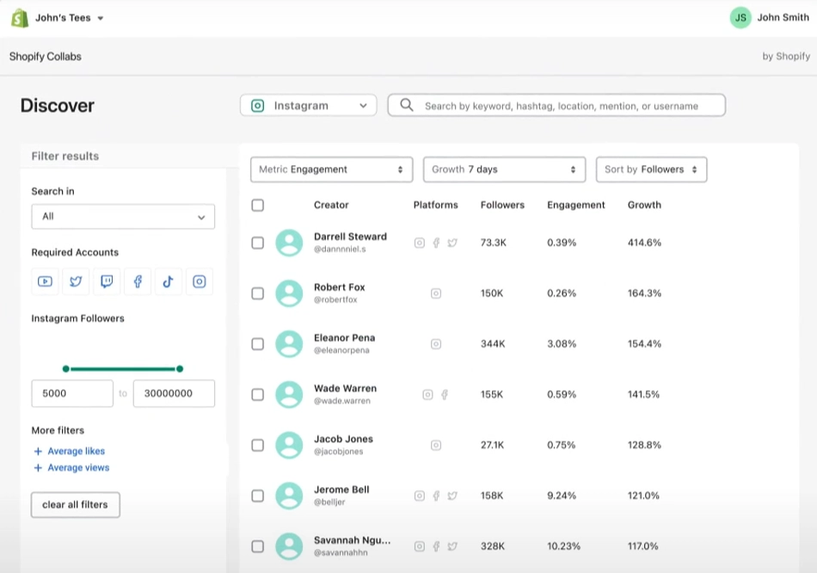Select Instagram in Required Accounts
The image size is (817, 573).
pos(200,281)
